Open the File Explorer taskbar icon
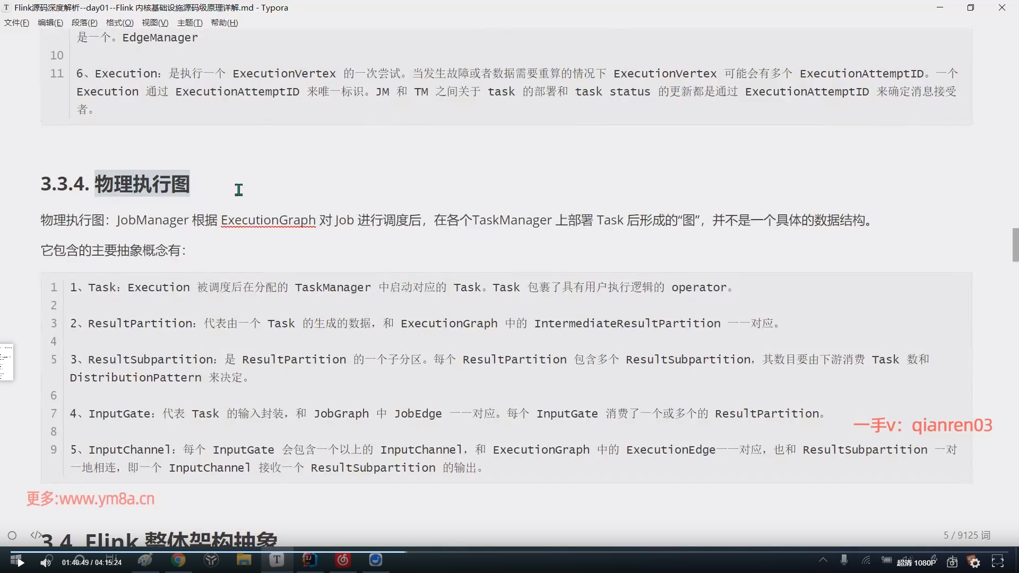The width and height of the screenshot is (1019, 573). [244, 560]
